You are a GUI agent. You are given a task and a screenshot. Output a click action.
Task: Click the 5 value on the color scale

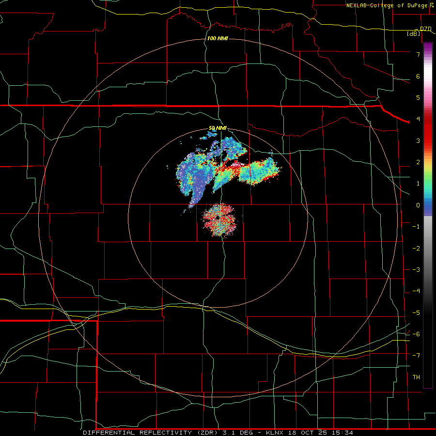pos(418,97)
